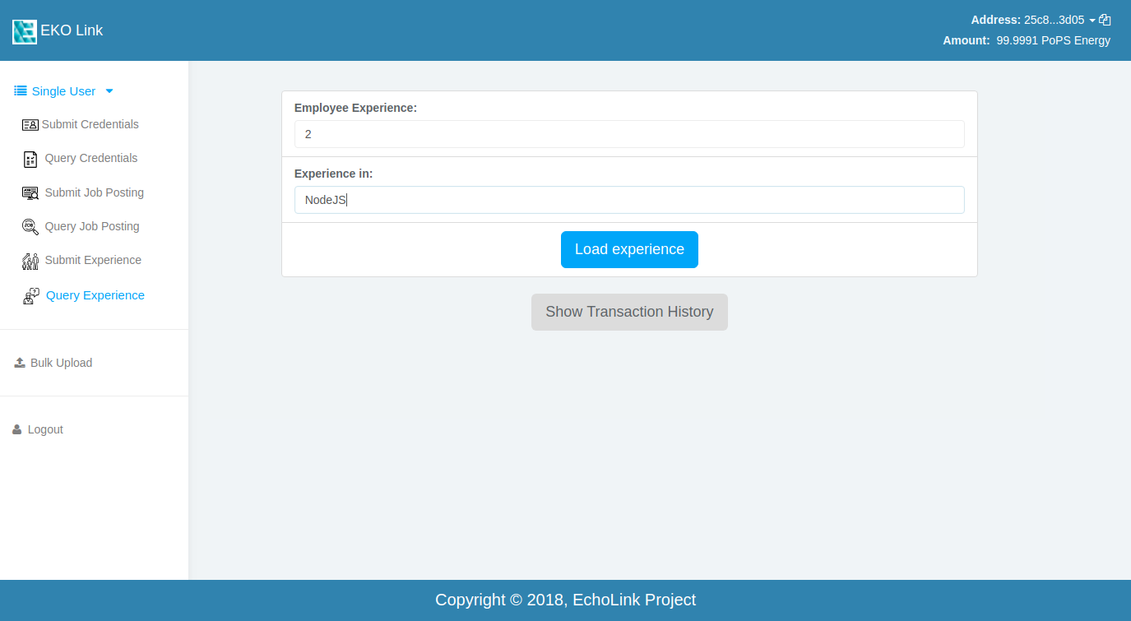
Task: Click the Amount: label in header
Action: [966, 40]
